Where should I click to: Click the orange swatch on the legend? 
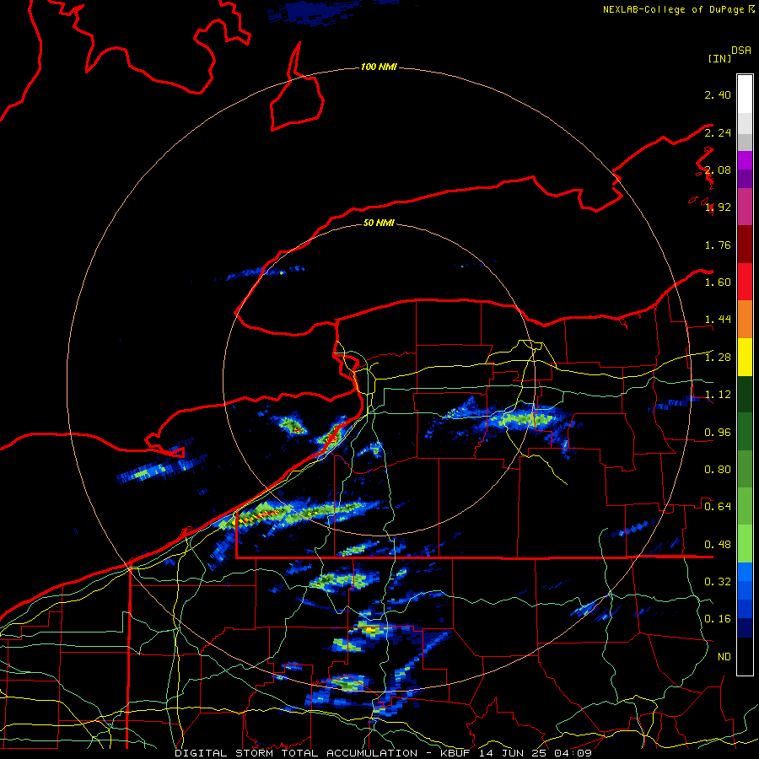[x=745, y=320]
